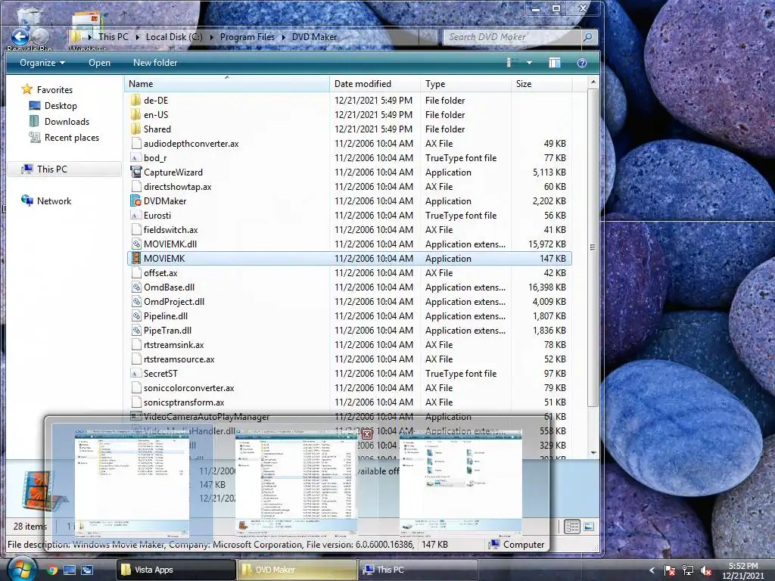
Task: Click the scroll down arrow of file list
Action: [593, 452]
